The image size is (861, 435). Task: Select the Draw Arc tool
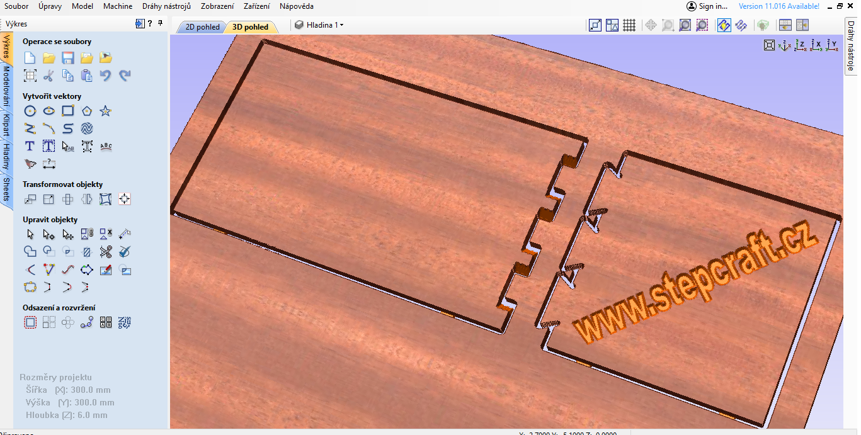[x=48, y=129]
